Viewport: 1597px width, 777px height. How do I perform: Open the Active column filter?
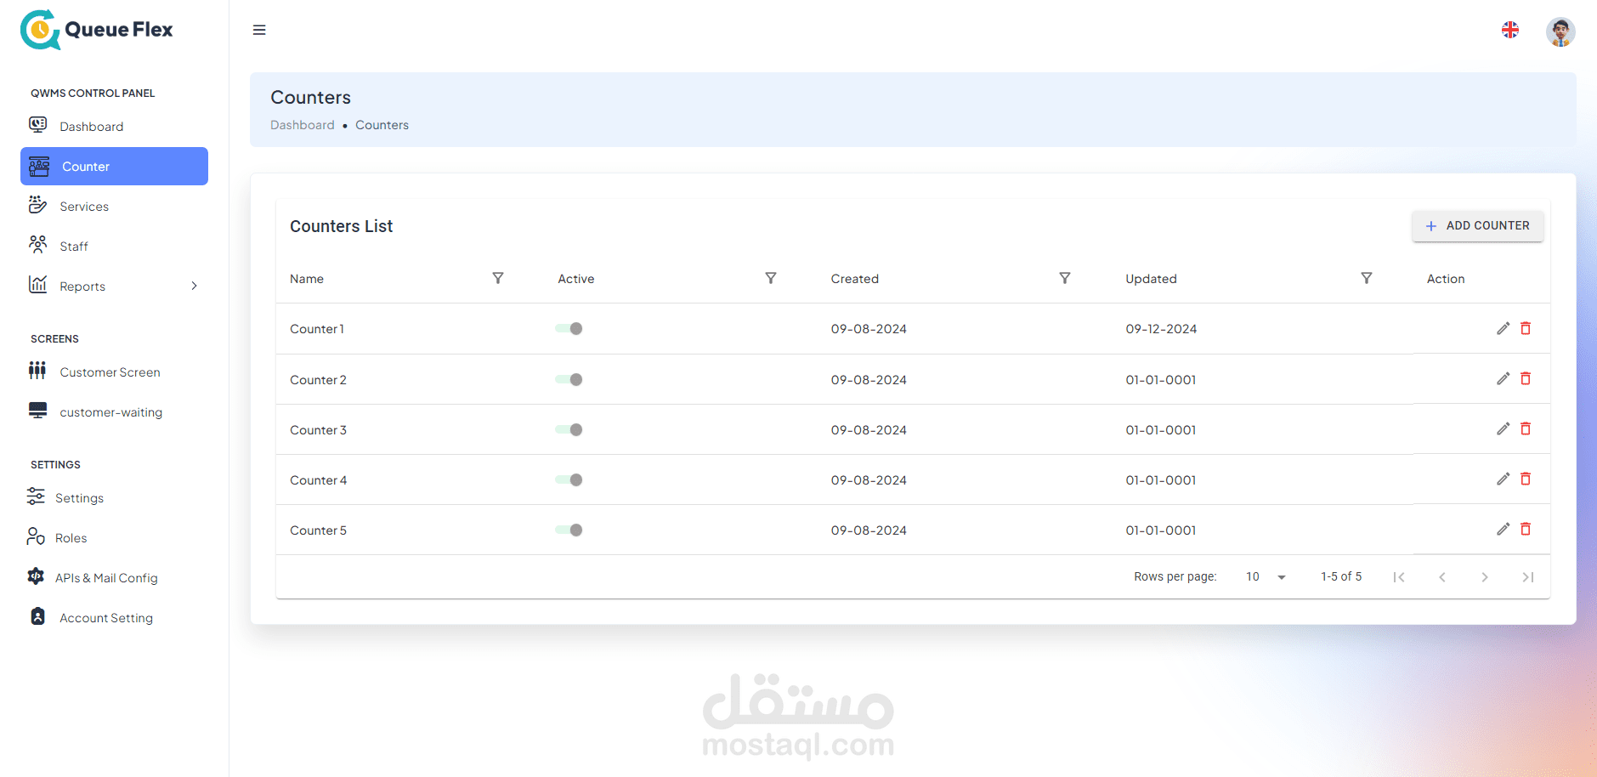coord(771,278)
